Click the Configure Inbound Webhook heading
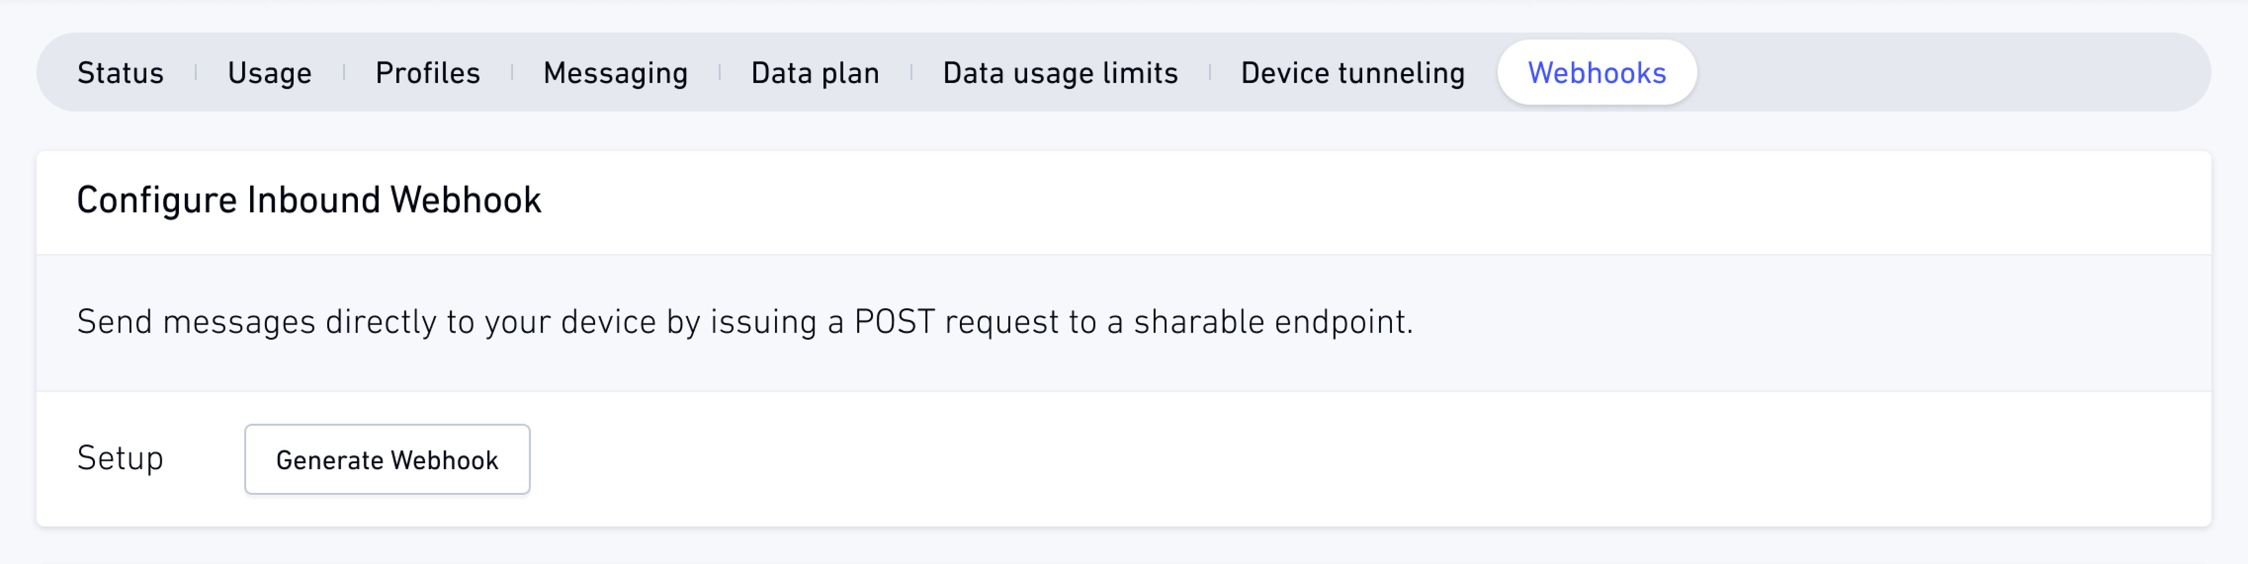The height and width of the screenshot is (564, 2248). pos(309,201)
